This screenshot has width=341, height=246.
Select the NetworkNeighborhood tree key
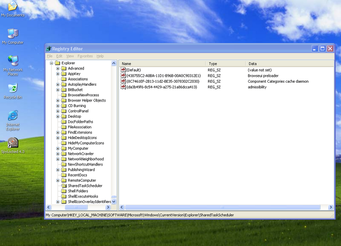click(86, 159)
